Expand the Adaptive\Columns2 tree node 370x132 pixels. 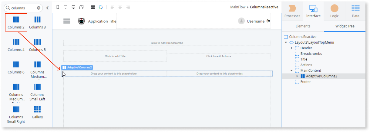pyautogui.click(x=297, y=76)
